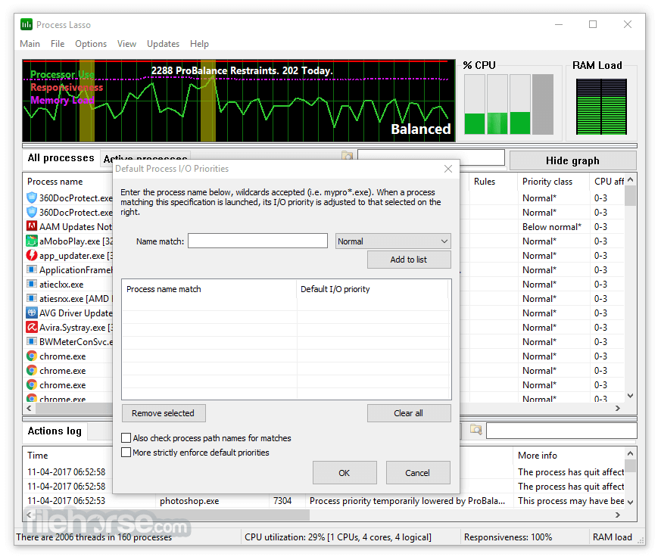Screen dimensions: 661x560
Task: Click the process filter search box
Action: point(431,157)
